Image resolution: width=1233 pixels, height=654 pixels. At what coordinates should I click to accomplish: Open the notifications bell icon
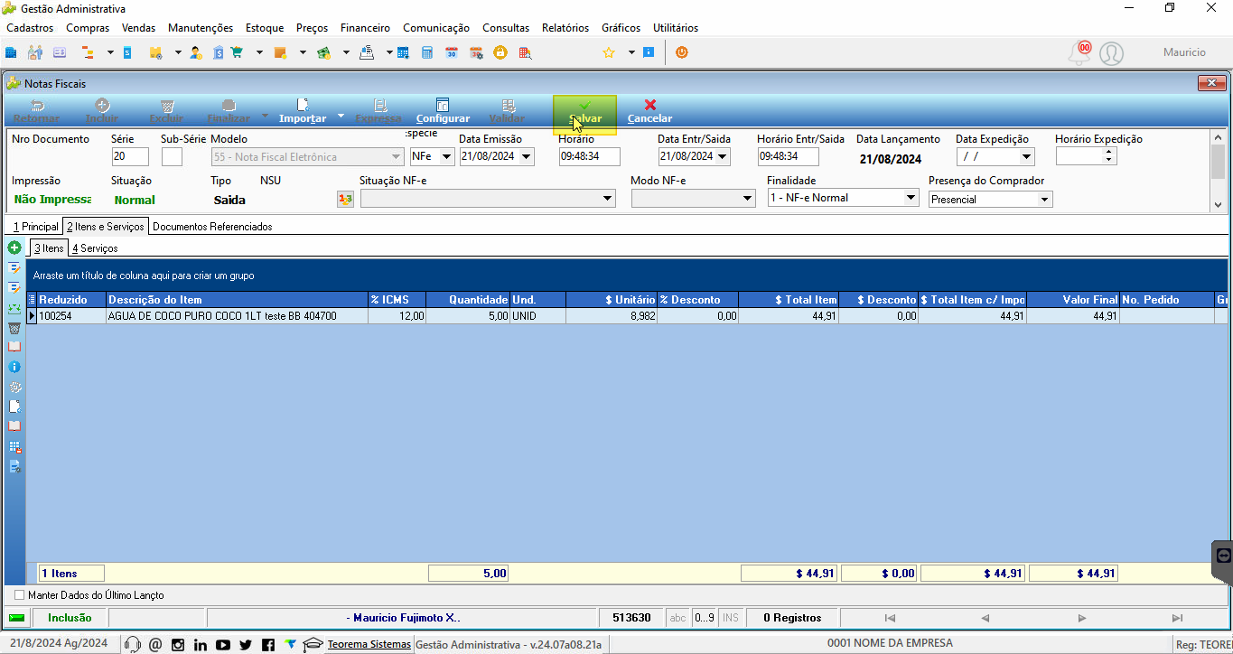point(1079,52)
